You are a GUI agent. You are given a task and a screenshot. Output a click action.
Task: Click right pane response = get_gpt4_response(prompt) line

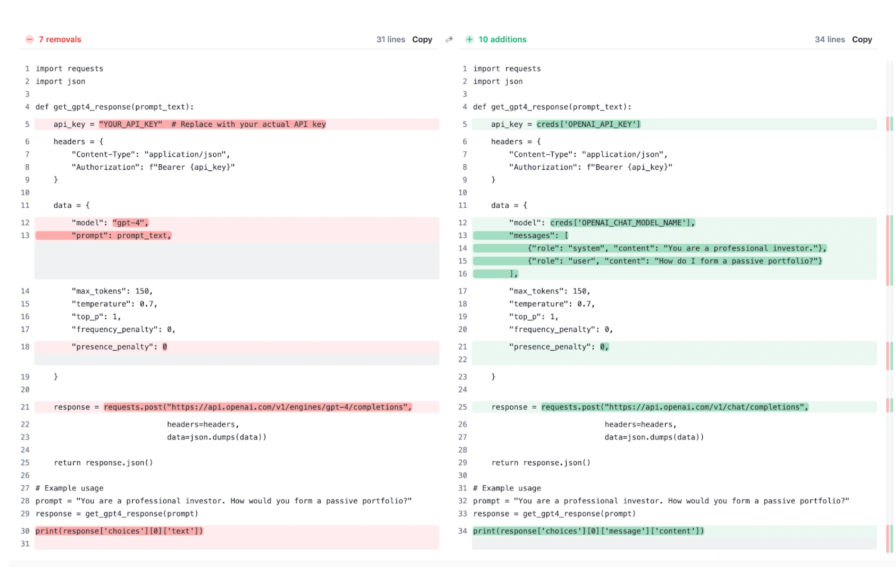click(x=554, y=514)
